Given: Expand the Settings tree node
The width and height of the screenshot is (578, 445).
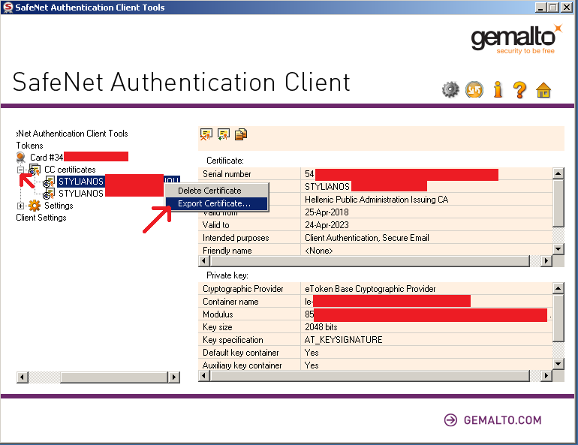Looking at the screenshot, I should pyautogui.click(x=21, y=206).
